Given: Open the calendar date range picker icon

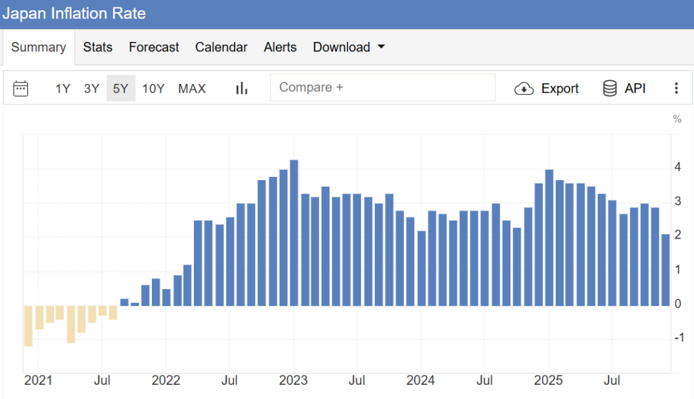Looking at the screenshot, I should pyautogui.click(x=21, y=88).
